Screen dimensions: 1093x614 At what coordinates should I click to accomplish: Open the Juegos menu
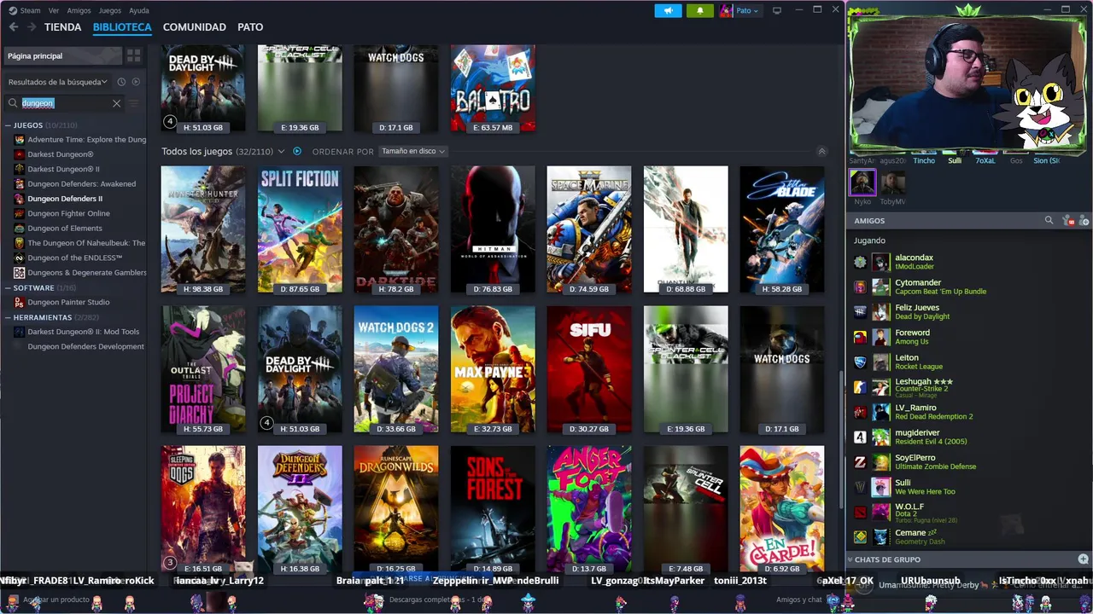coord(109,10)
